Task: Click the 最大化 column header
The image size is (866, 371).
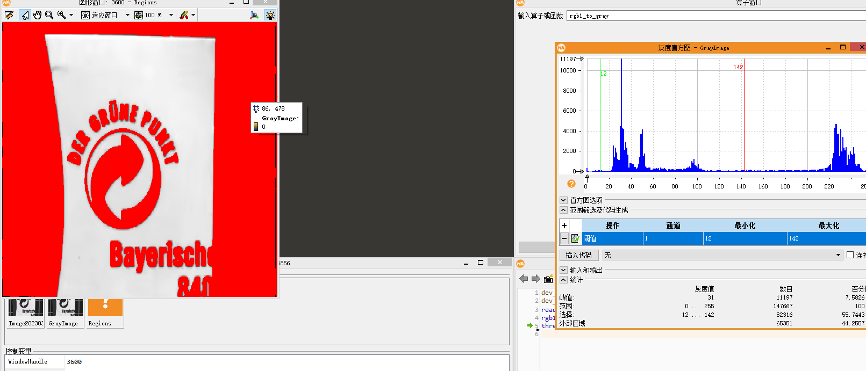Action: [x=828, y=225]
